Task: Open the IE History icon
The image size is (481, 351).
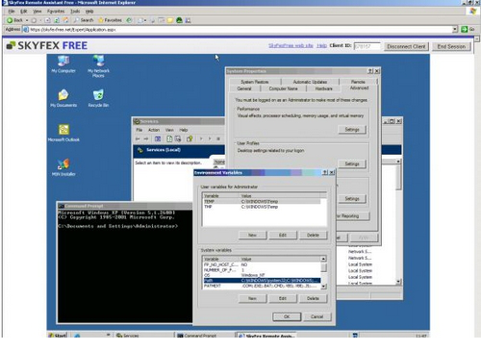Action: [129, 20]
